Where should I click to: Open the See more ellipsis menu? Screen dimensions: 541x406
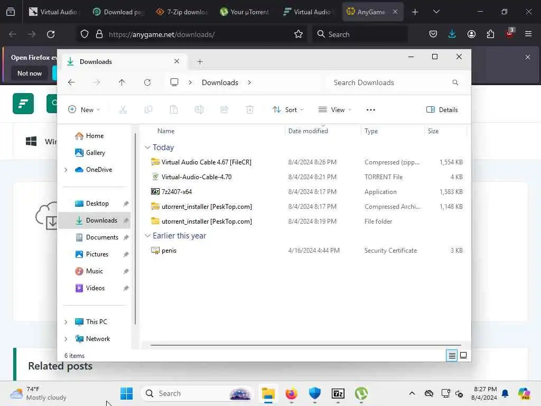pyautogui.click(x=370, y=110)
